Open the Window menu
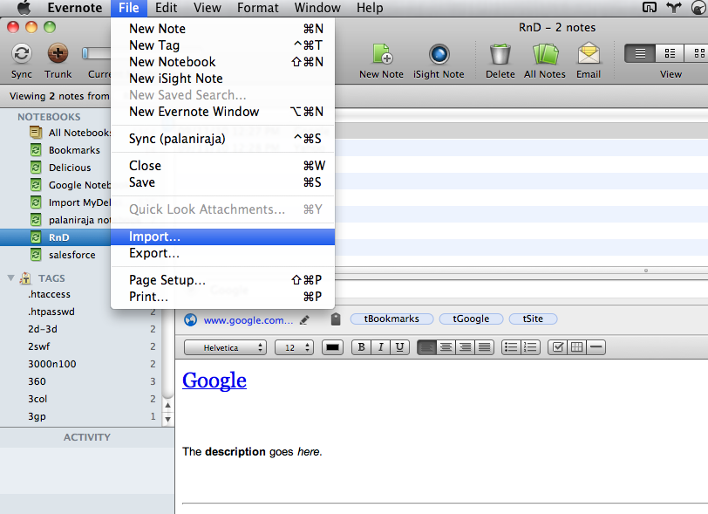This screenshot has width=708, height=514. (317, 8)
